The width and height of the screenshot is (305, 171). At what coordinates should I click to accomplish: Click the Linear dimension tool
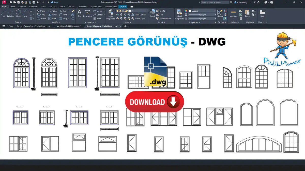[98, 11]
